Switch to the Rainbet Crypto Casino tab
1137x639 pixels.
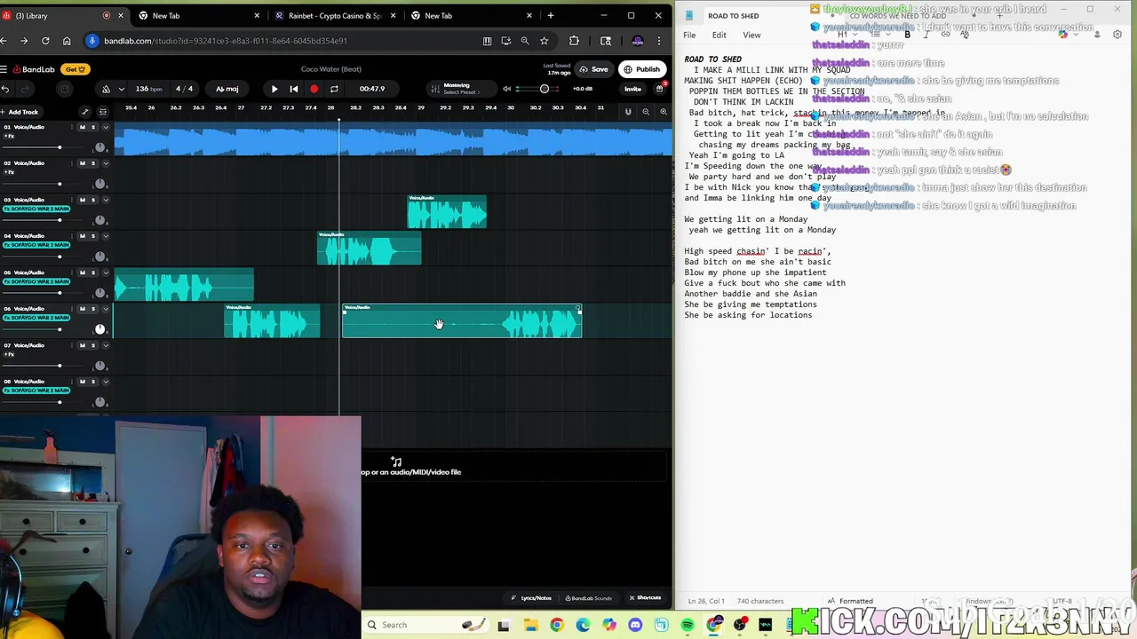pyautogui.click(x=334, y=15)
